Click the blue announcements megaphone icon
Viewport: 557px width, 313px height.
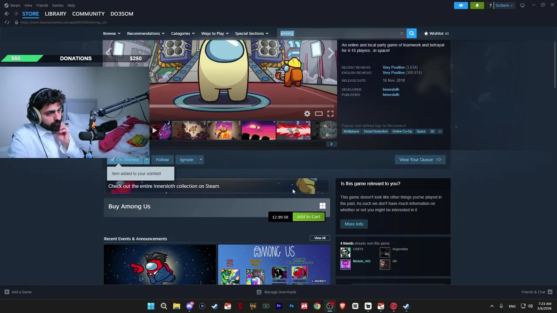coord(461,5)
